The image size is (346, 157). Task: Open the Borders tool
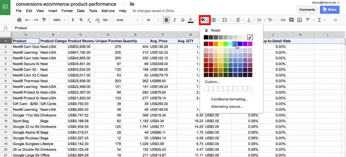214,20
